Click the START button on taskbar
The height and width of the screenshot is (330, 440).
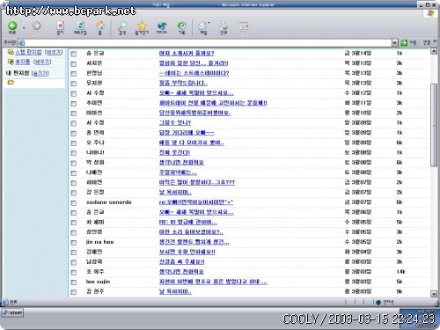(12, 312)
